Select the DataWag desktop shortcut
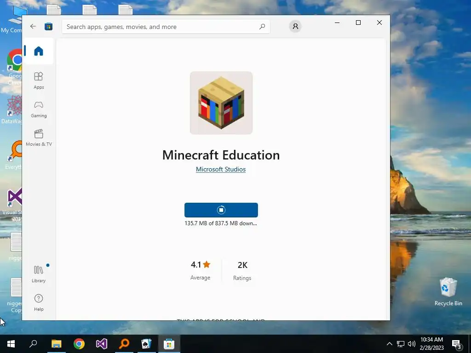 pos(12,109)
